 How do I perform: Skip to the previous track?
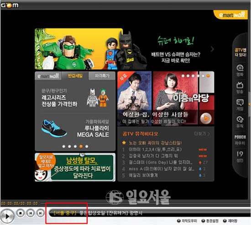(x=31, y=213)
